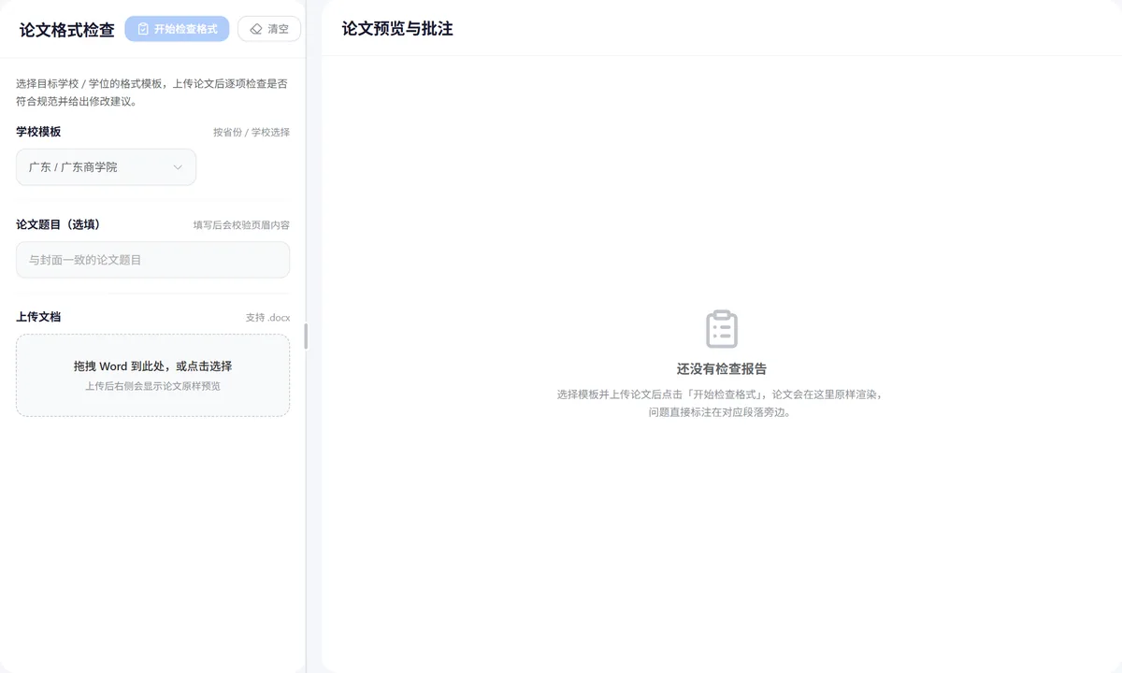Click the 论文格式检查 heading
Image resolution: width=1122 pixels, height=673 pixels.
point(67,30)
